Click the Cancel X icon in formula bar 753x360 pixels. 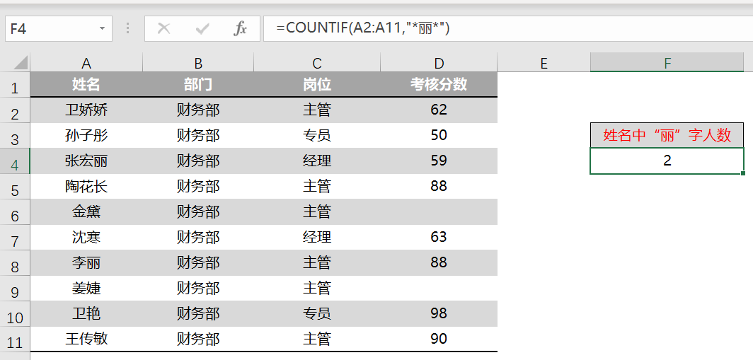pos(163,29)
